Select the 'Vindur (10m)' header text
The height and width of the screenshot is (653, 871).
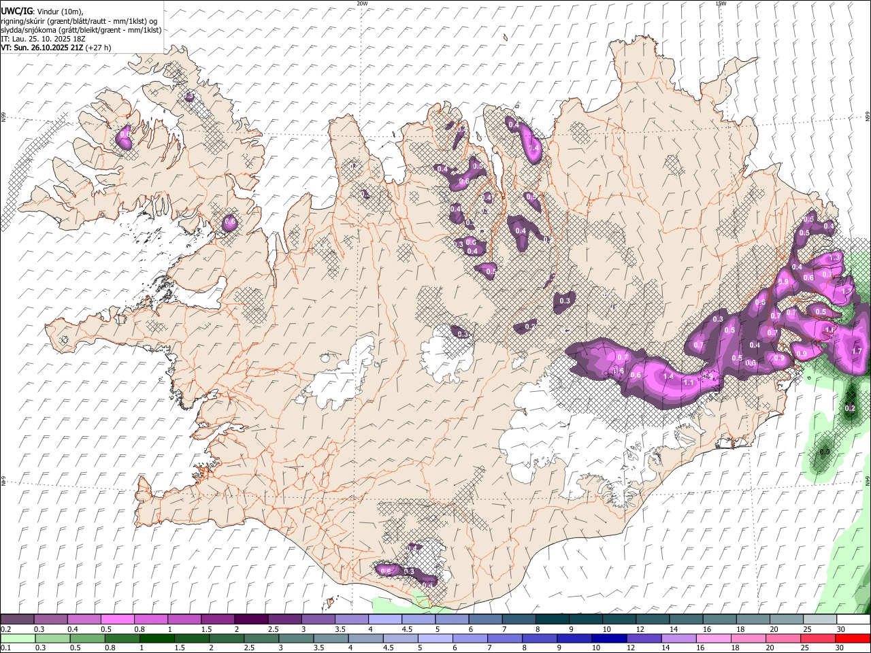(60, 11)
